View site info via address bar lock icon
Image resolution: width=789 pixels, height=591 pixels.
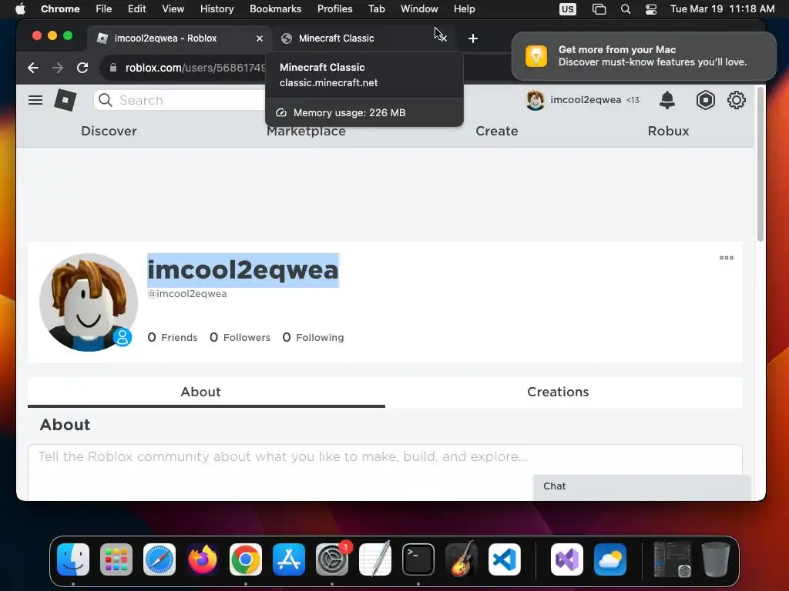coord(113,68)
